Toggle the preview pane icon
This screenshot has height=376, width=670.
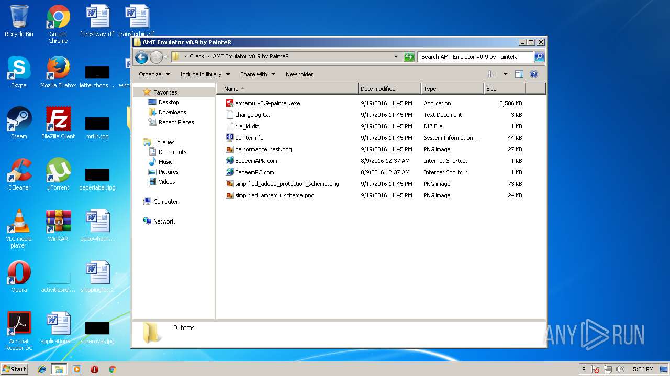pyautogui.click(x=519, y=74)
